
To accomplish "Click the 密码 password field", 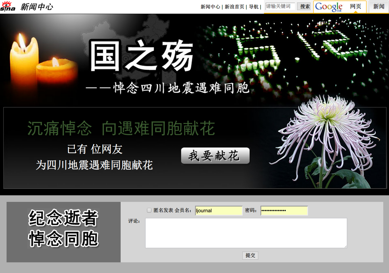I will (284, 211).
